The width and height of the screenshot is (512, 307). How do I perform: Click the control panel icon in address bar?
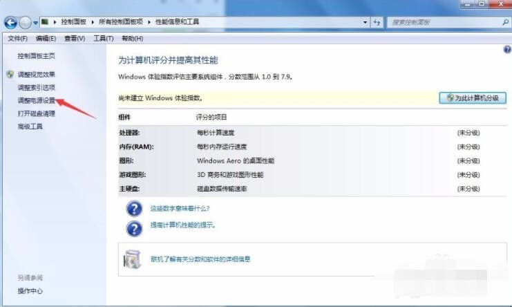45,22
